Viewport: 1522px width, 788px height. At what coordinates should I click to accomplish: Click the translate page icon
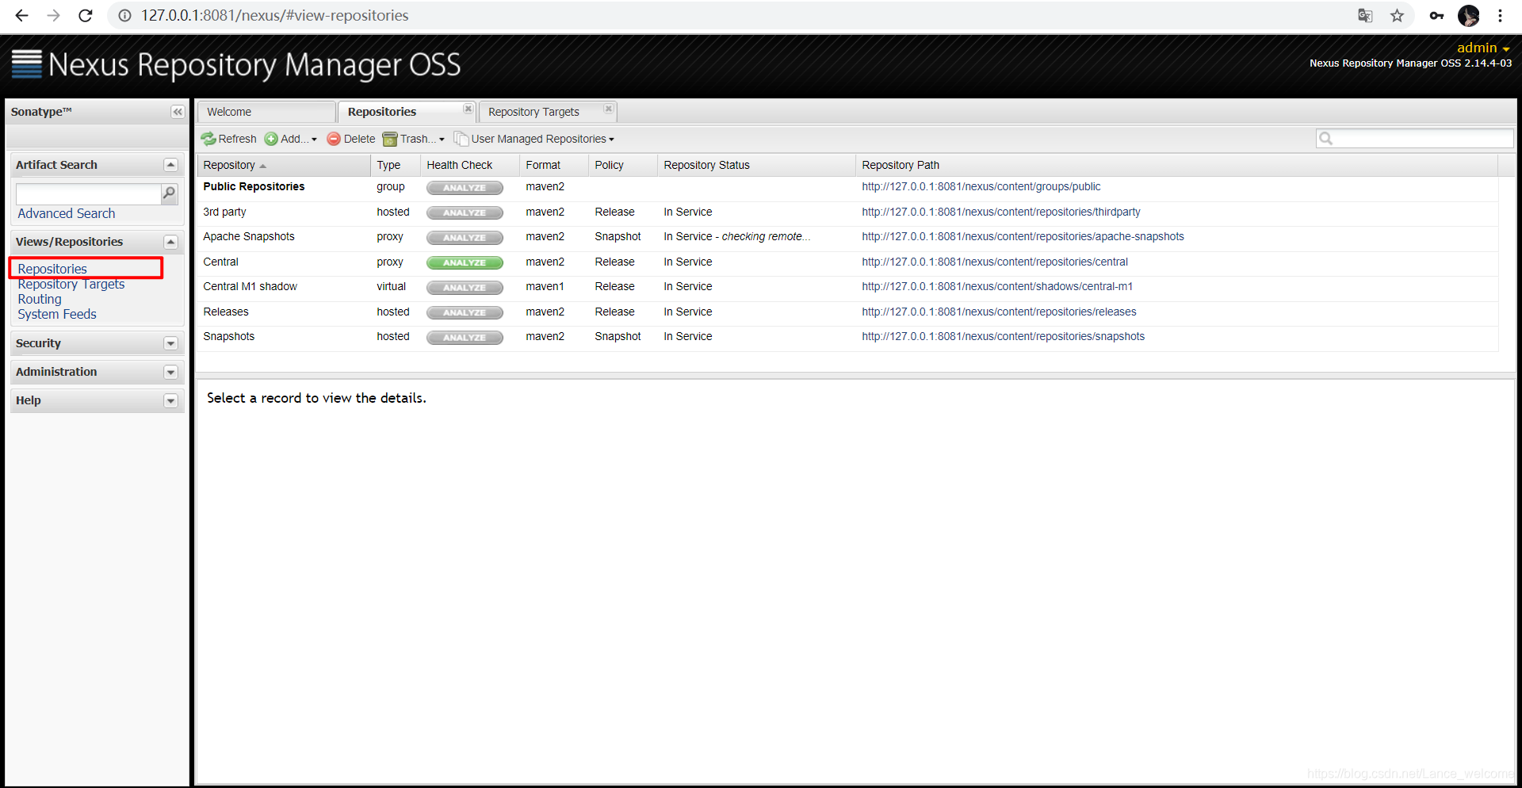point(1365,16)
